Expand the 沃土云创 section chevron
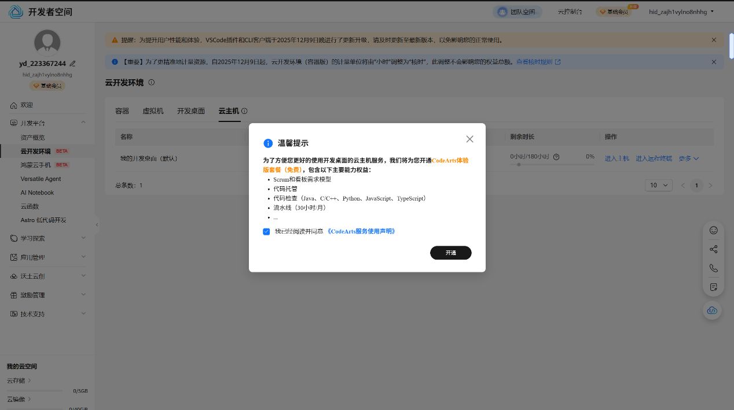Viewport: 734px width, 410px height. 83,276
